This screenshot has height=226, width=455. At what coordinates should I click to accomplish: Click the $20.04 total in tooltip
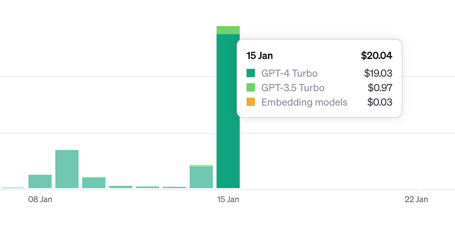[377, 55]
